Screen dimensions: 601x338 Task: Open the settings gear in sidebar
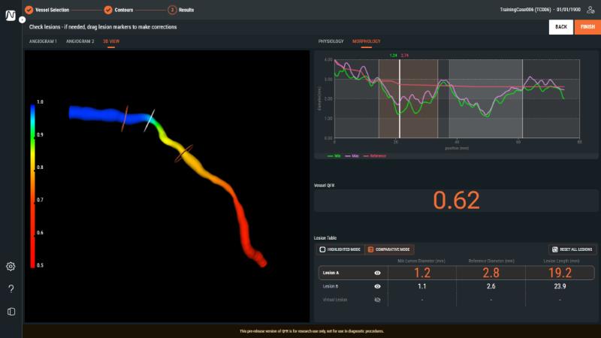coord(11,266)
